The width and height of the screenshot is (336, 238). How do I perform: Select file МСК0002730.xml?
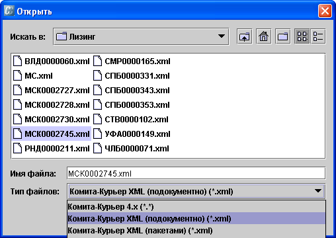click(x=51, y=120)
